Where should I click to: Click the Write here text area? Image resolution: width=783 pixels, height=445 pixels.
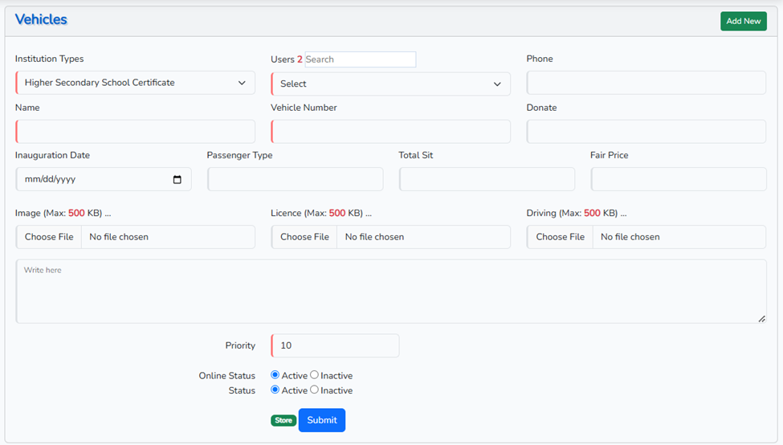click(390, 291)
